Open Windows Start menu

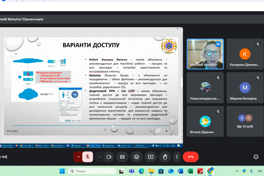[62, 171]
